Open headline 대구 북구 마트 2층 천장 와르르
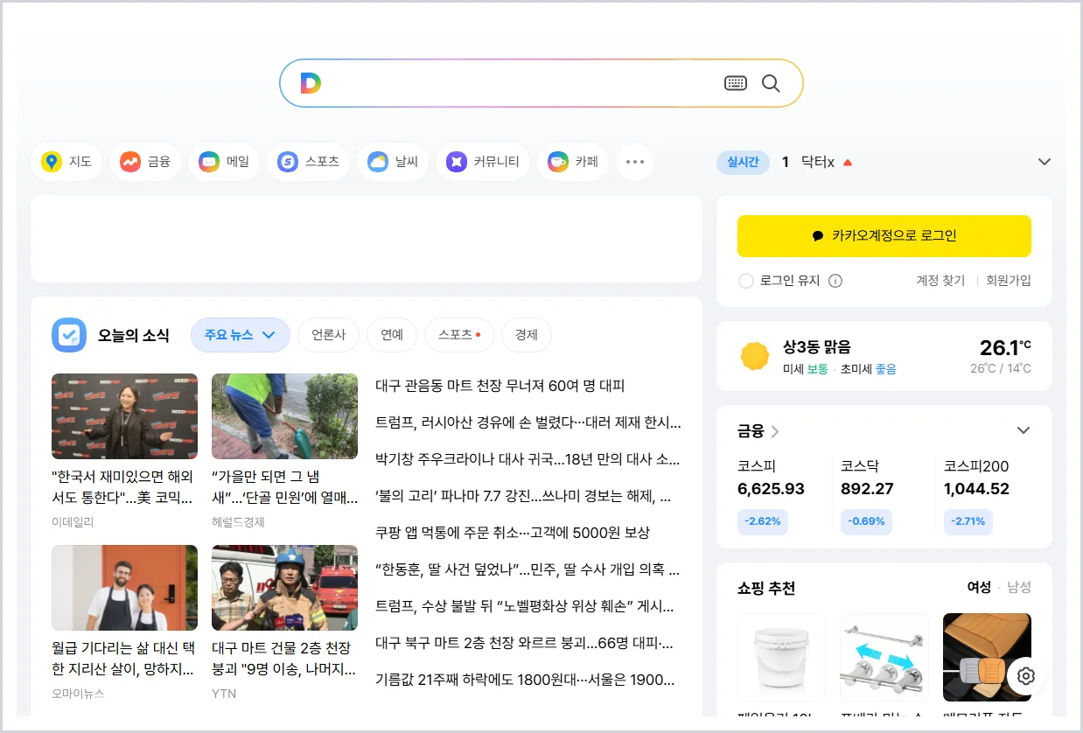Screen dimensions: 1083x733 pos(525,643)
